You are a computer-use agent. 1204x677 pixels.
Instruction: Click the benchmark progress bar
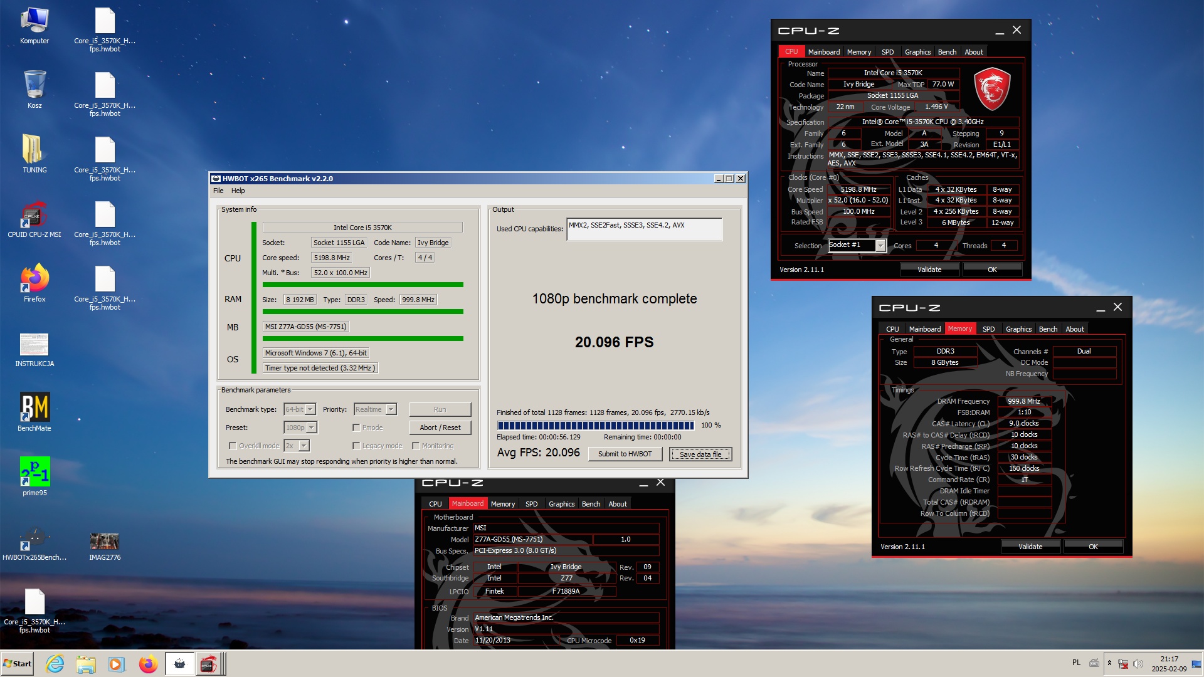[595, 426]
